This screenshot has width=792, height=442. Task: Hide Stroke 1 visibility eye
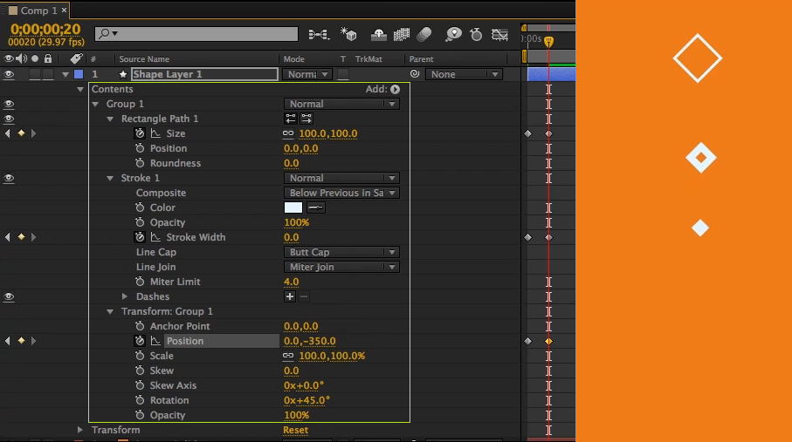9,178
